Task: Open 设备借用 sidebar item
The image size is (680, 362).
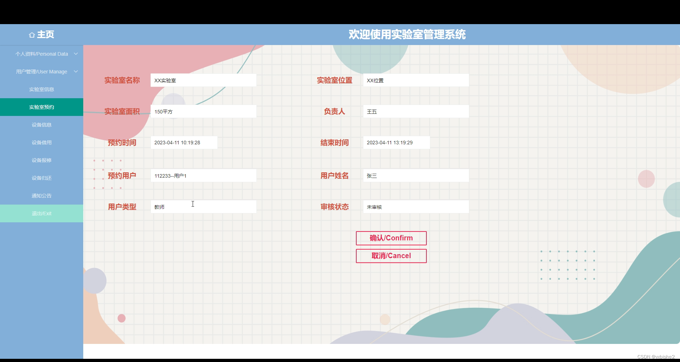Action: tap(41, 143)
